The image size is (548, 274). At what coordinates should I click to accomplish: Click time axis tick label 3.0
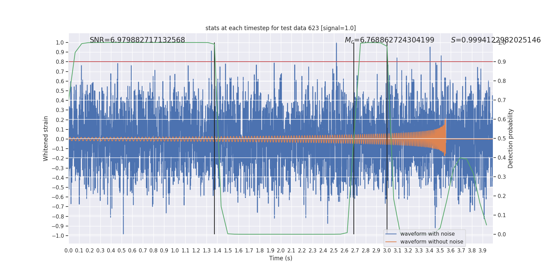tap(387, 251)
